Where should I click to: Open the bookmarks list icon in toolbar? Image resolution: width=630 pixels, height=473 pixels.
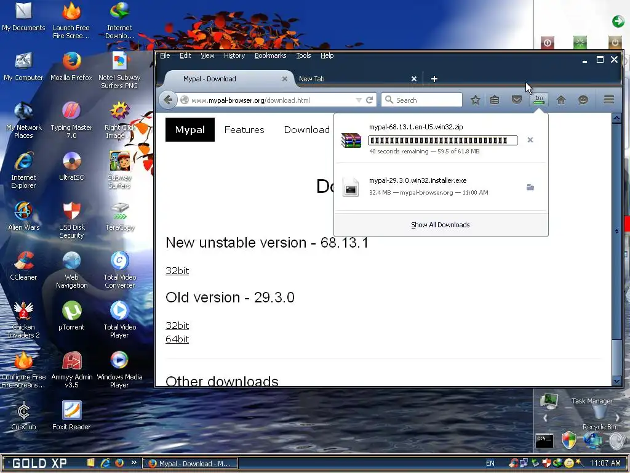(x=495, y=100)
